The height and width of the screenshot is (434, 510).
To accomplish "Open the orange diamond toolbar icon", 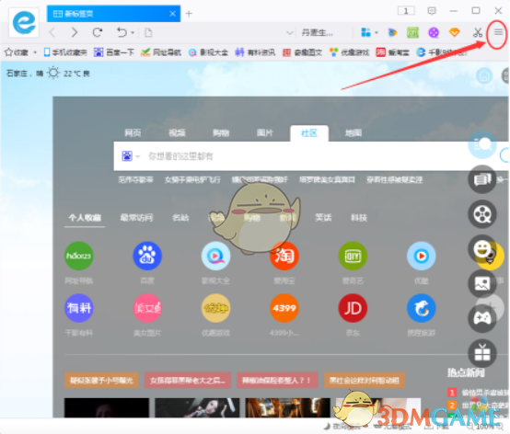I will point(455,32).
